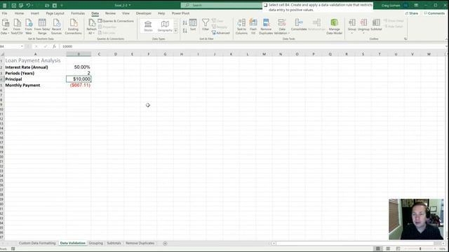Open Manage Data Model
The image size is (449, 252).
(x=334, y=27)
